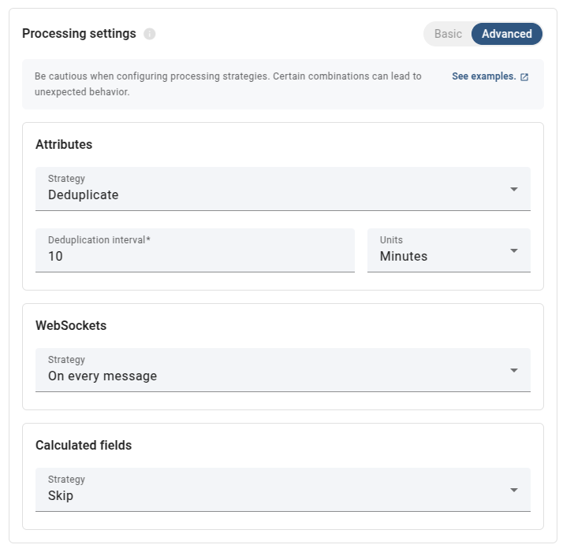Click the arrow next to On every message

(514, 370)
